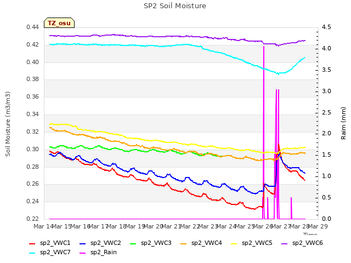Image resolution: width=351 pixels, height=263 pixels.
Task: Click the green sp2_VWC3 legend swatch
Action: 133,243
